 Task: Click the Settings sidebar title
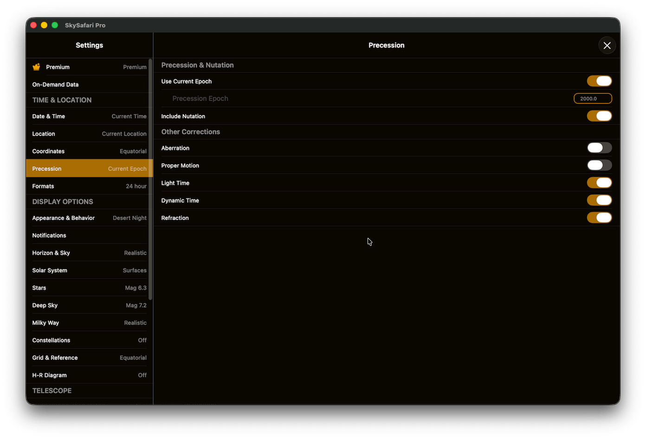pos(90,45)
